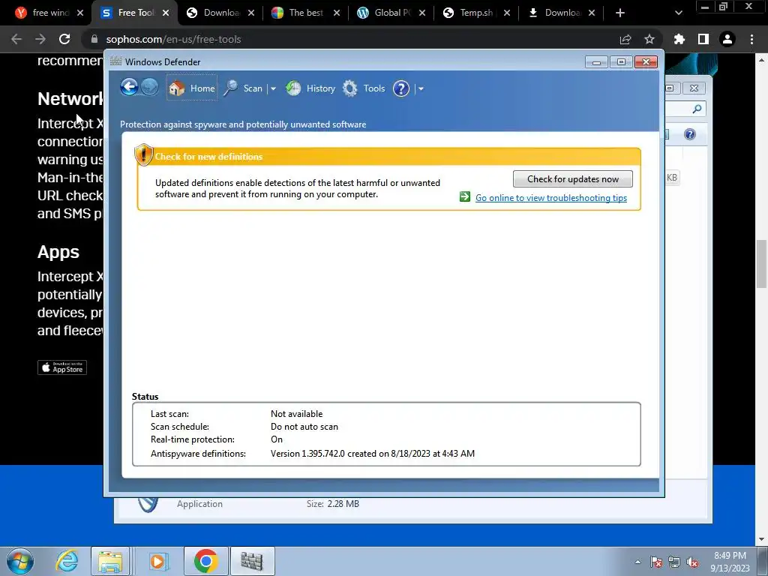Screen dimensions: 768x576
Task: Click help icon in background Explorer window
Action: [x=690, y=134]
